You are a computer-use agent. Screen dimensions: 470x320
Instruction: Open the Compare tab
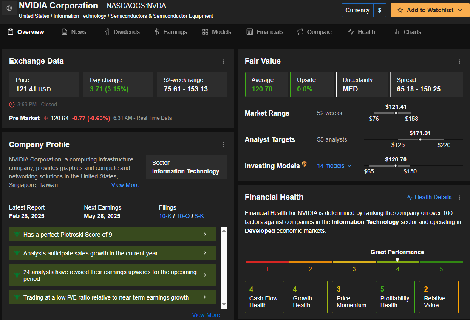point(314,32)
